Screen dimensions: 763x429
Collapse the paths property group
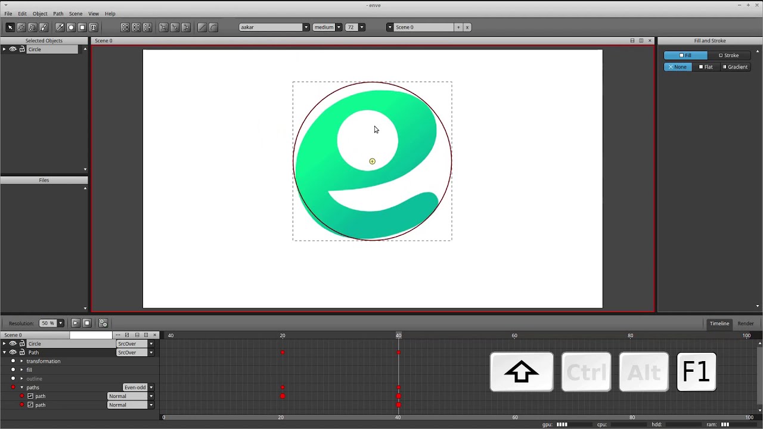tap(22, 387)
